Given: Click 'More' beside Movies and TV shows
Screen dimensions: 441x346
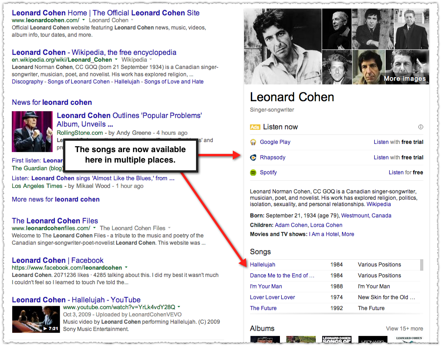Looking at the screenshot, I should [x=348, y=234].
